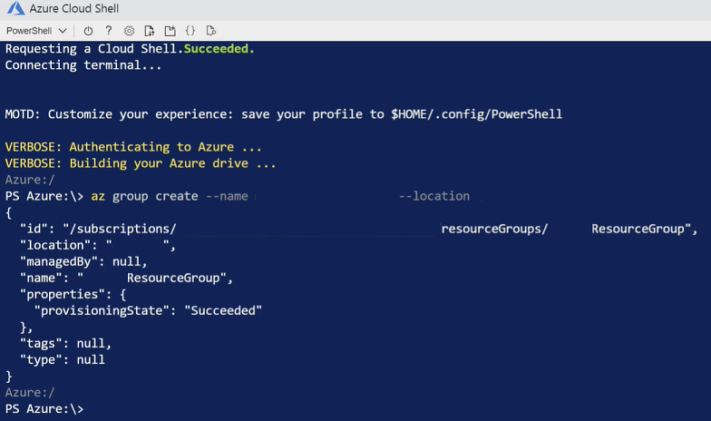Click the green Succeeded. status text
The width and height of the screenshot is (711, 421).
tap(219, 48)
